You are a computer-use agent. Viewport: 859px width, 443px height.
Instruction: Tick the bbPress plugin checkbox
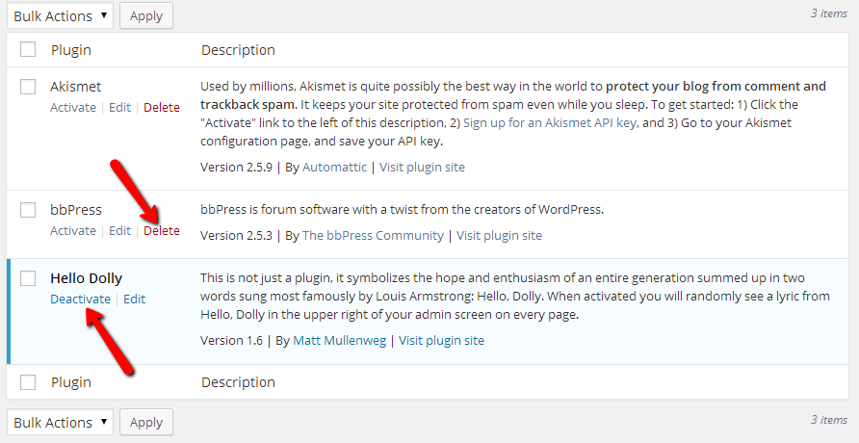point(28,210)
